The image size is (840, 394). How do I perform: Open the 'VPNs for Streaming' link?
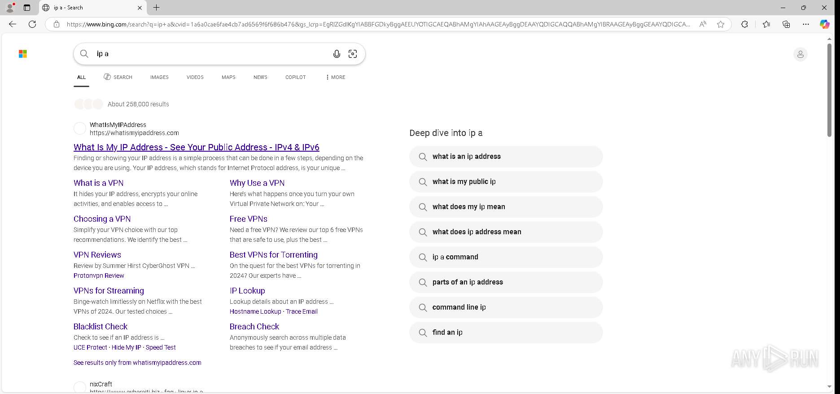[x=109, y=291]
